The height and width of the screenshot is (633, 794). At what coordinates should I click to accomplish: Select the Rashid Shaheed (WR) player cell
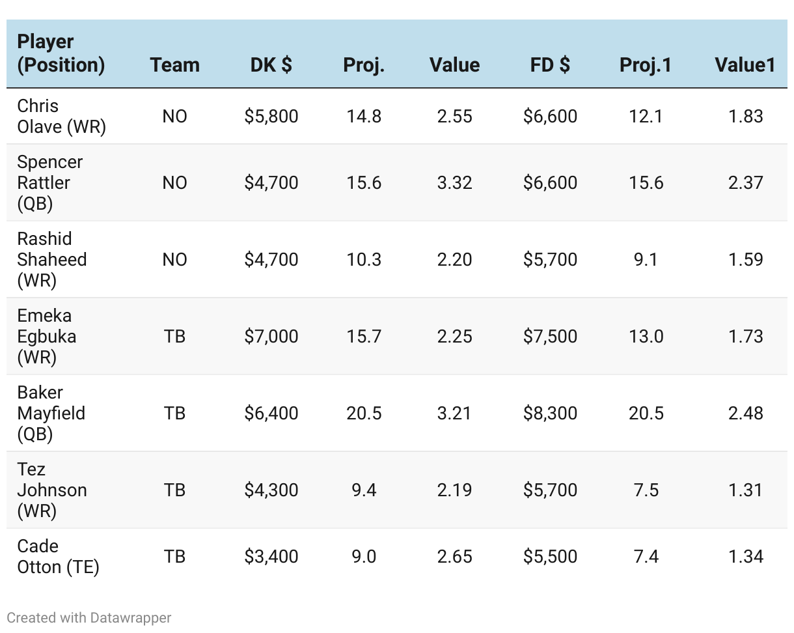coord(51,259)
